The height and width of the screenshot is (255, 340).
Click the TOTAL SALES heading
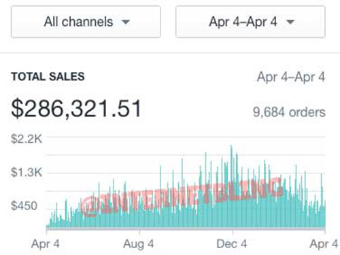pos(48,77)
